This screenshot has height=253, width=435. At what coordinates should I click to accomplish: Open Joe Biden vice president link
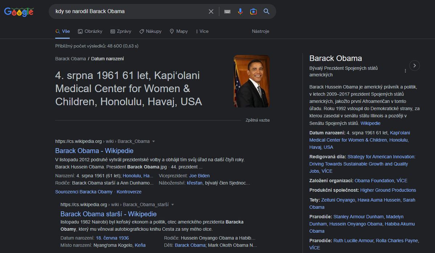click(x=199, y=176)
